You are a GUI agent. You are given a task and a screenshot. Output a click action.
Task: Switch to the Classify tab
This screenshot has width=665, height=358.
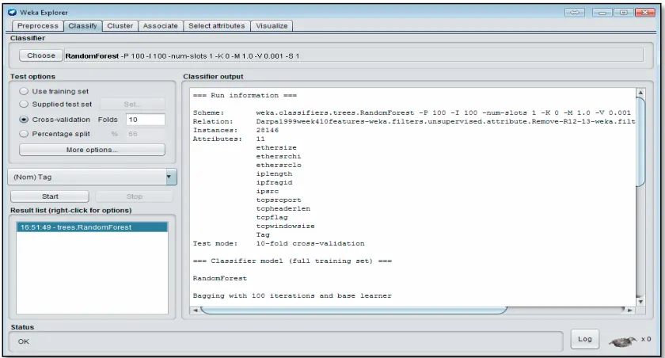pos(82,26)
